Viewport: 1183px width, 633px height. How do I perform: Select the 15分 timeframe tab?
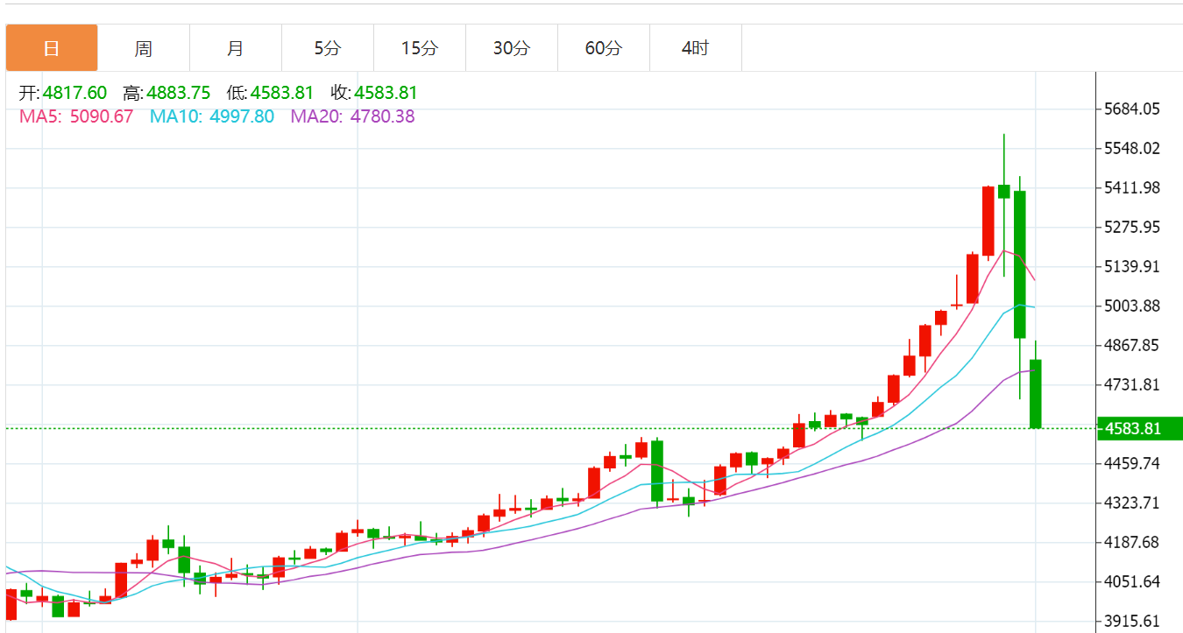coord(420,48)
